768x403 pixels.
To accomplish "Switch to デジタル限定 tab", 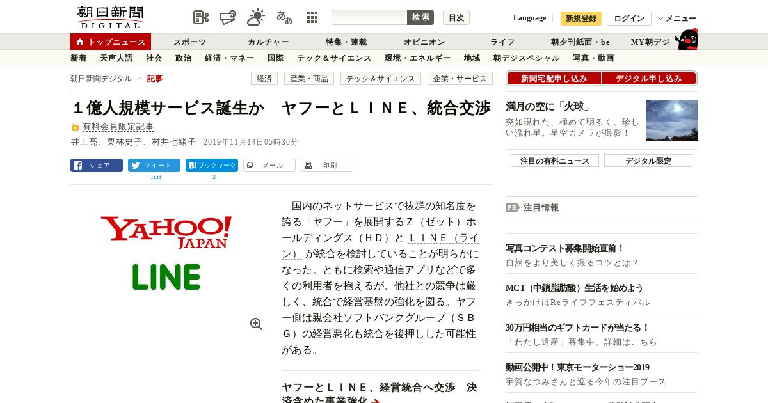I will click(x=648, y=161).
